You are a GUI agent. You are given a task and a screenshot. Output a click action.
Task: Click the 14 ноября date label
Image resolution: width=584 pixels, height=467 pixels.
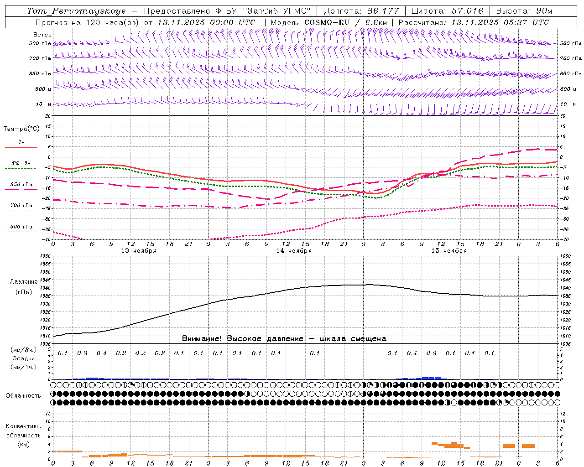click(x=294, y=251)
